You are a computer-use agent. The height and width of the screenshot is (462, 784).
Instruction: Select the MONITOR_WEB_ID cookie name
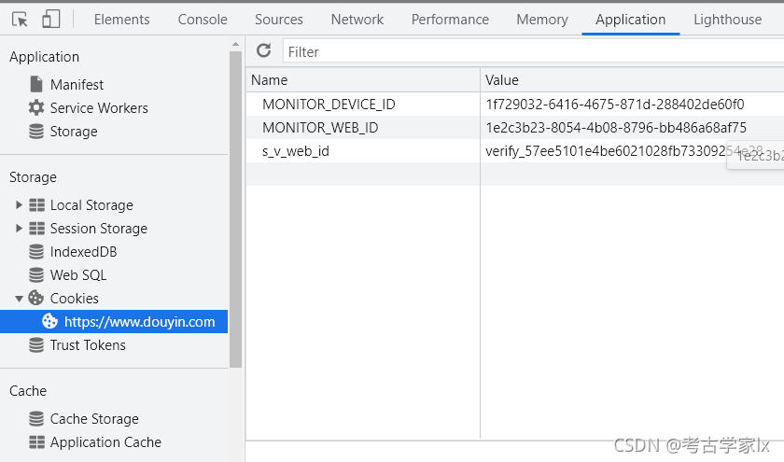pyautogui.click(x=320, y=128)
